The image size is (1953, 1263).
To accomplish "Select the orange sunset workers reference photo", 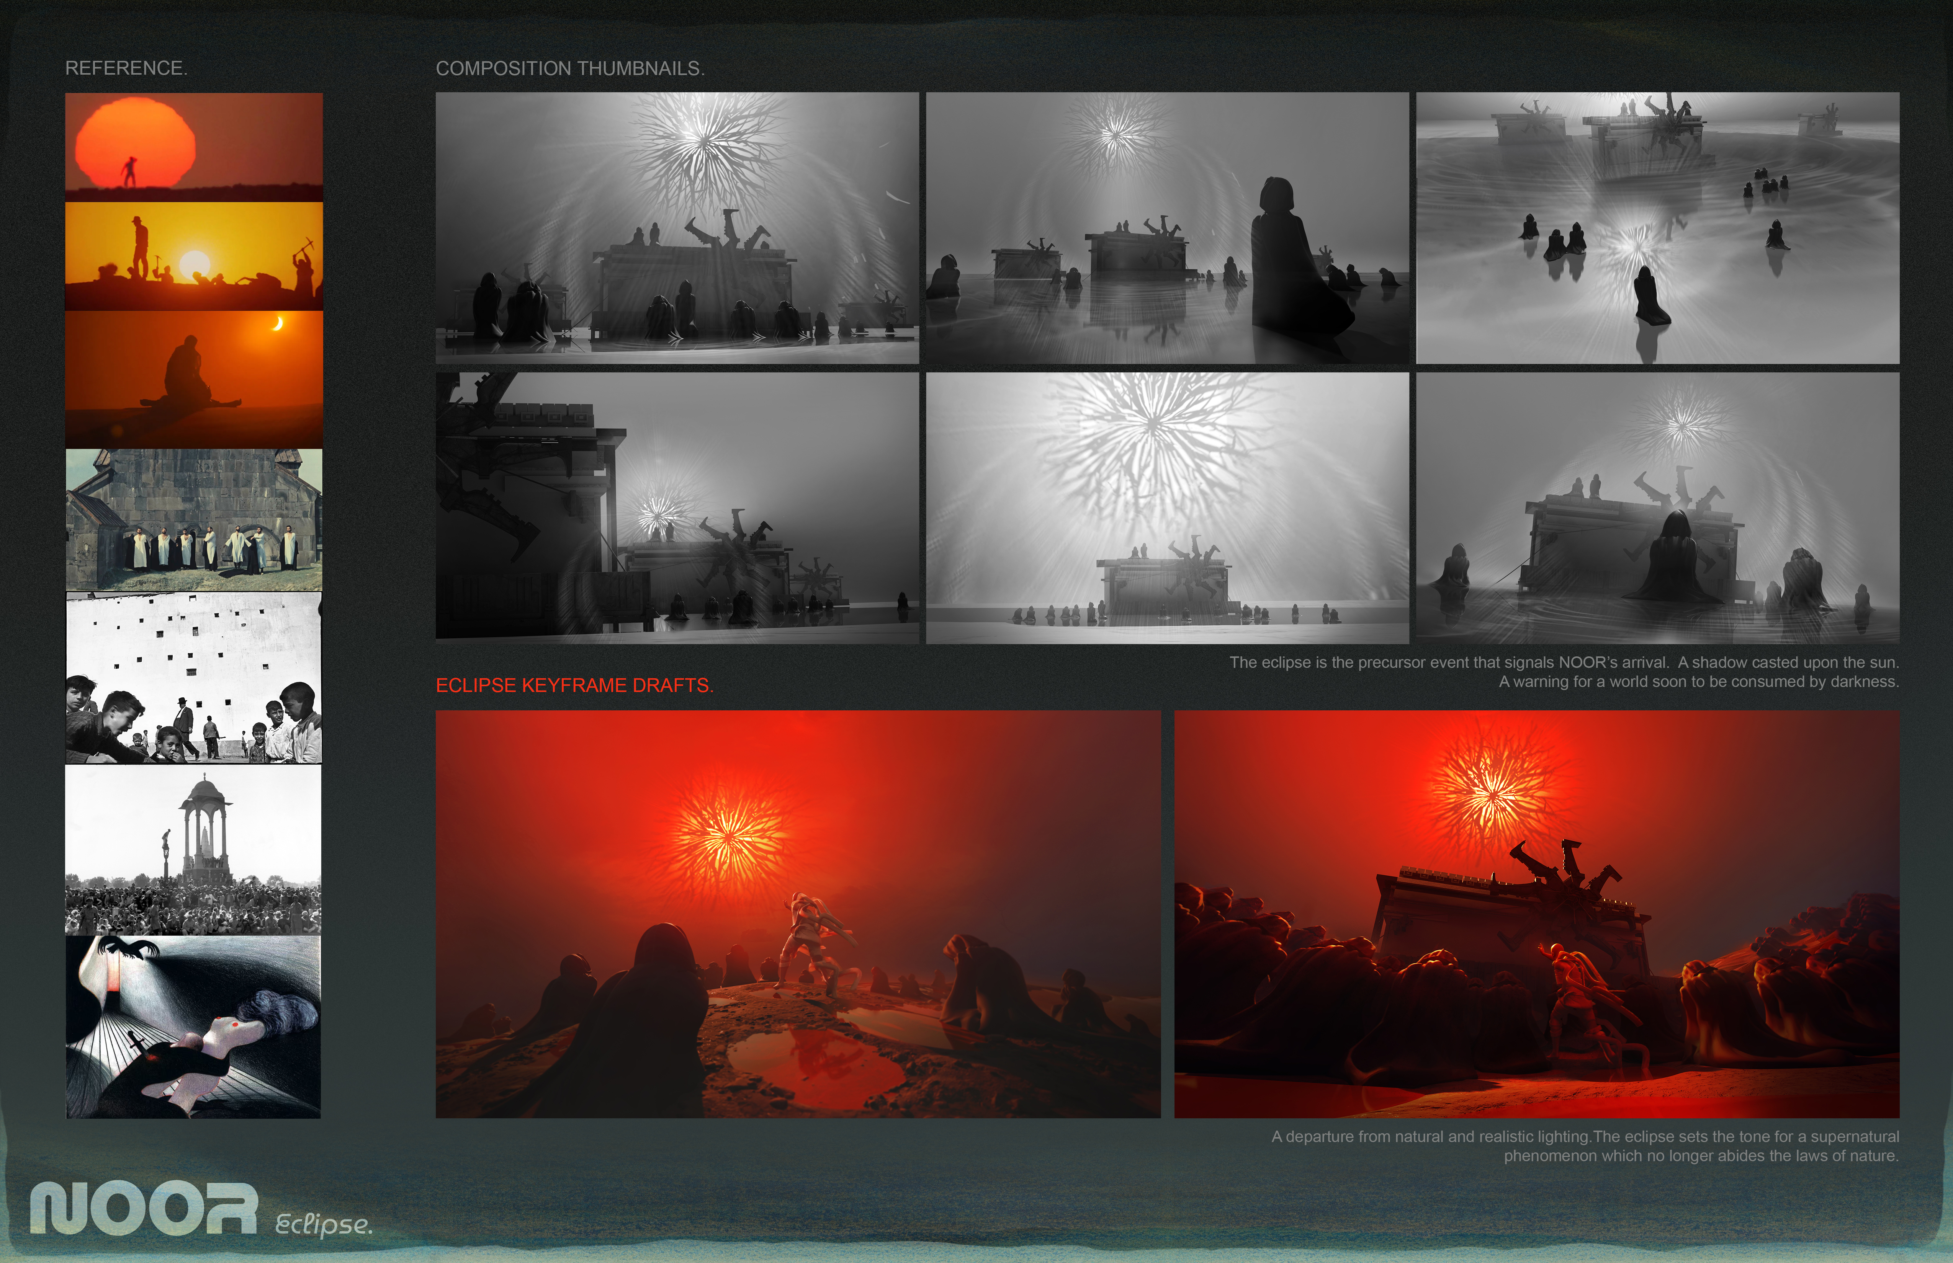I will [194, 256].
